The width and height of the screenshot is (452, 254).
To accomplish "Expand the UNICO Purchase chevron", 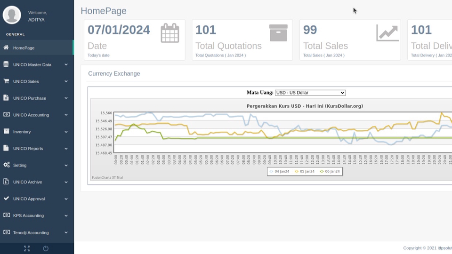I will click(x=66, y=98).
